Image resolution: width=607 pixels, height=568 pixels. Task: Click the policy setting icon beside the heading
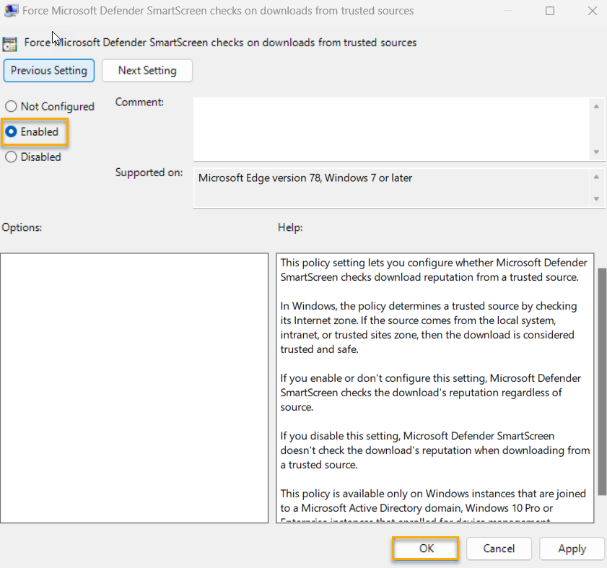pyautogui.click(x=9, y=44)
